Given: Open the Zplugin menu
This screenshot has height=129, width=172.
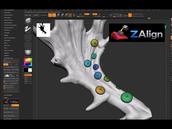Looking at the screenshot, I should [148, 10].
